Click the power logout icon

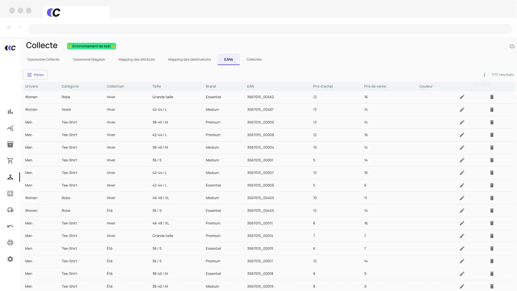(512, 46)
